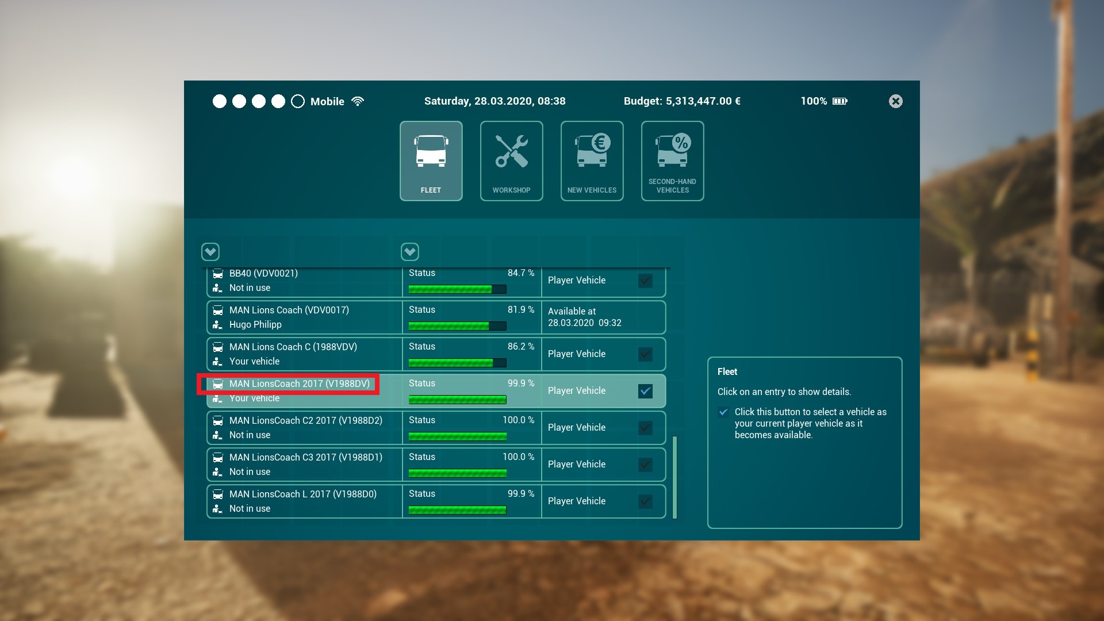Check Player Vehicle for MAN LionsCoach C3 2017
1104x621 pixels.
pos(645,465)
